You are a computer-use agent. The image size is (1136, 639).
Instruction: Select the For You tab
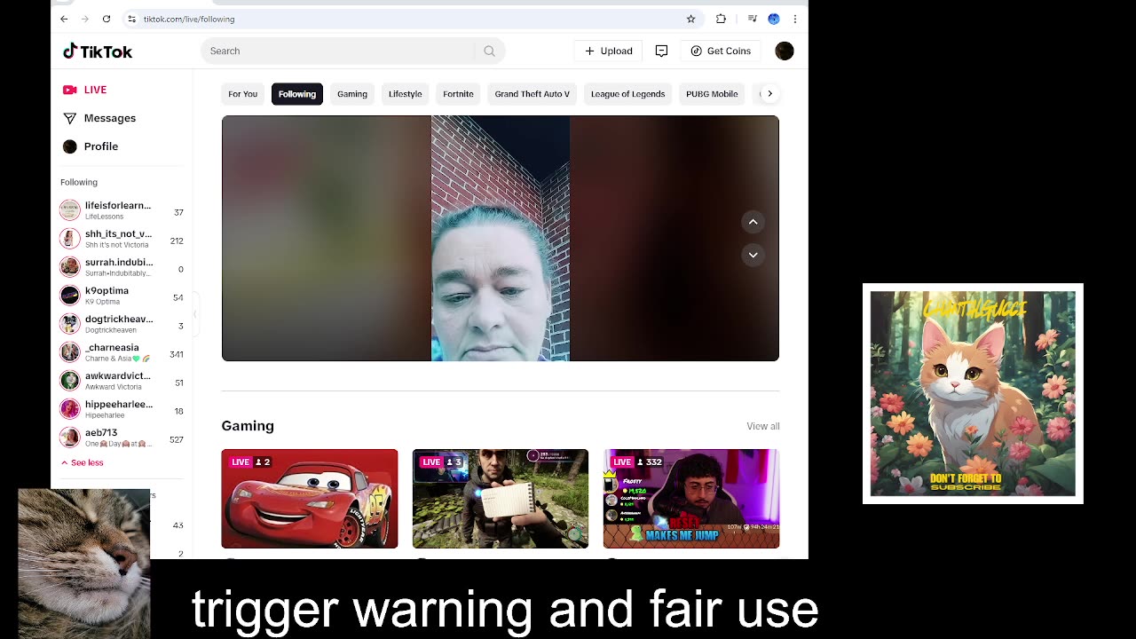coord(242,94)
